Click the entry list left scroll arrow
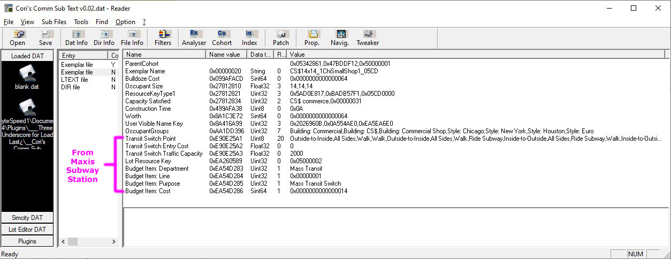Viewport: 671px width, 259px height. pos(64,241)
